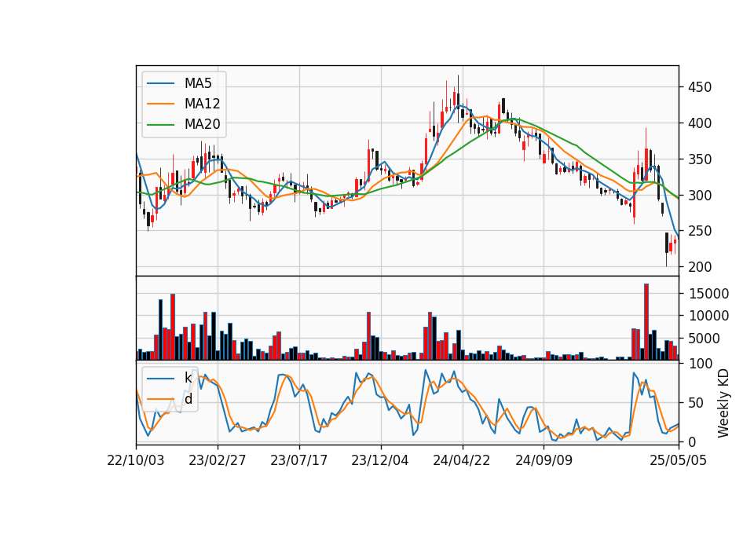Click the 24/04/22 date tick label

[x=462, y=460]
